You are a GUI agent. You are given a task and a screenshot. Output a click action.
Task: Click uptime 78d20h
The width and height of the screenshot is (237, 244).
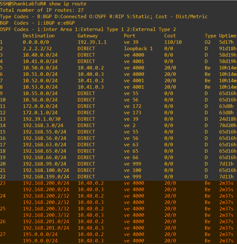click(228, 125)
